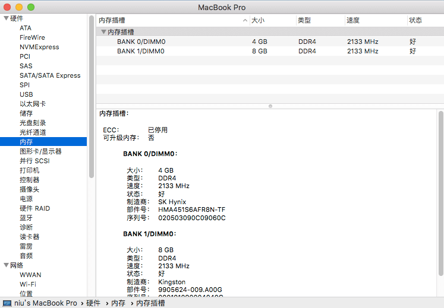Click the split-pane divider handle dot
This screenshot has height=308, width=444.
coord(270,106)
